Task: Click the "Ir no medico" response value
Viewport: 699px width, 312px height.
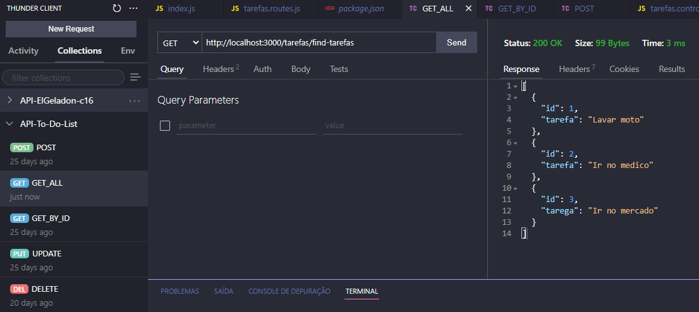Action: point(621,165)
